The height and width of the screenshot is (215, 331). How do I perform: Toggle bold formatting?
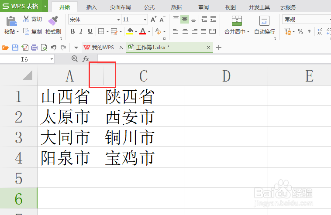coord(72,31)
